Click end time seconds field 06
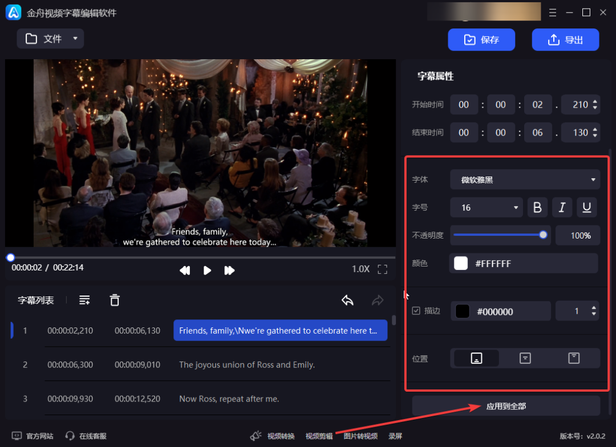 pyautogui.click(x=538, y=133)
